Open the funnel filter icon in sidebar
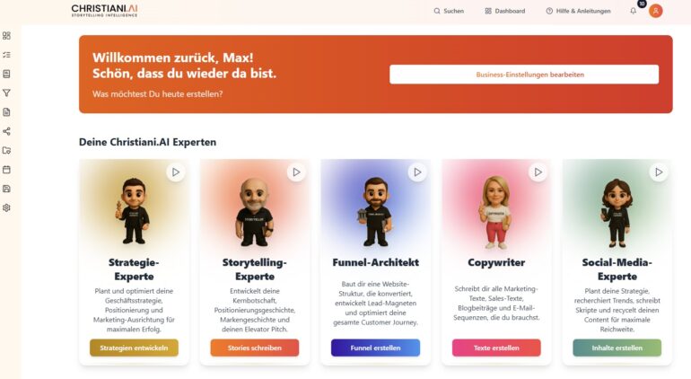This screenshot has width=691, height=379. pos(6,93)
